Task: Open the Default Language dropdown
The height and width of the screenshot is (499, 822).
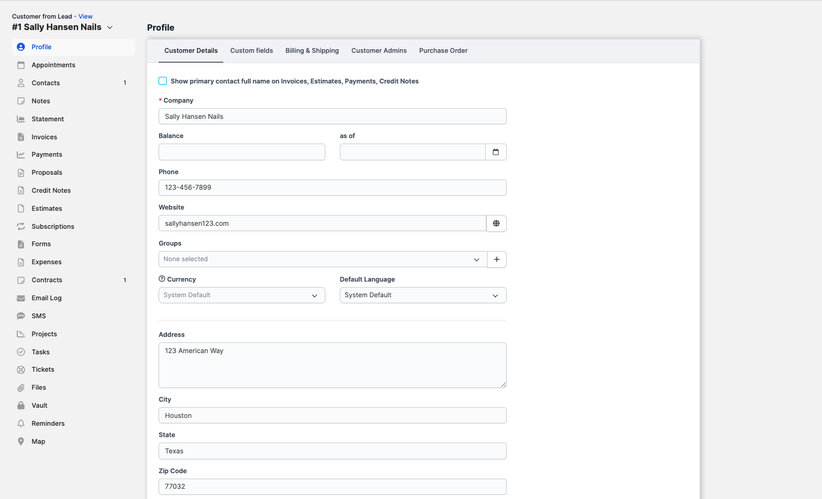Action: point(495,295)
